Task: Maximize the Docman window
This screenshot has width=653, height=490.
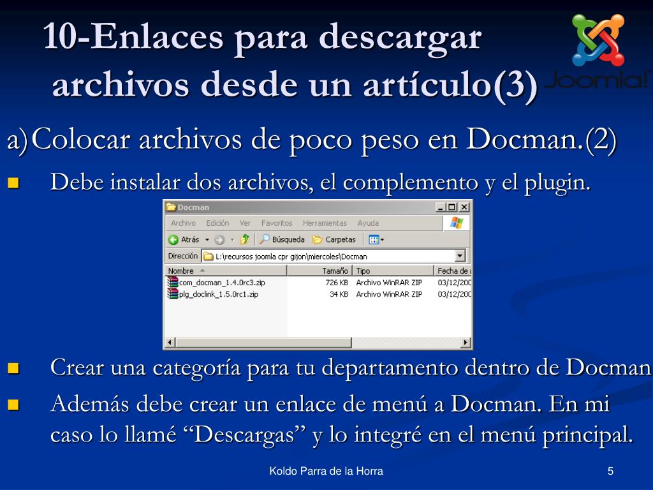Action: [x=452, y=207]
